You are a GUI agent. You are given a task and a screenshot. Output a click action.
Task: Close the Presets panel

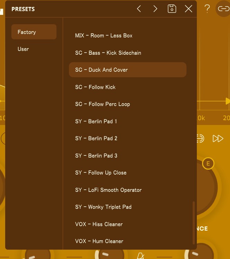[x=188, y=9]
